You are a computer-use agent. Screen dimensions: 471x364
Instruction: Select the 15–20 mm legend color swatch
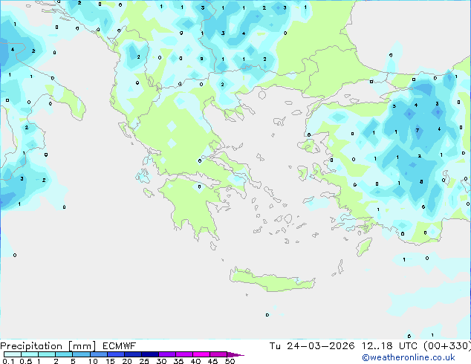116,354
